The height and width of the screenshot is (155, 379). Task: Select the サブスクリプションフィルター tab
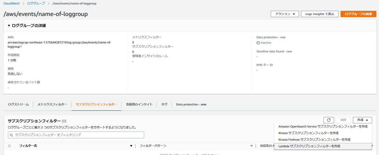[97, 104]
